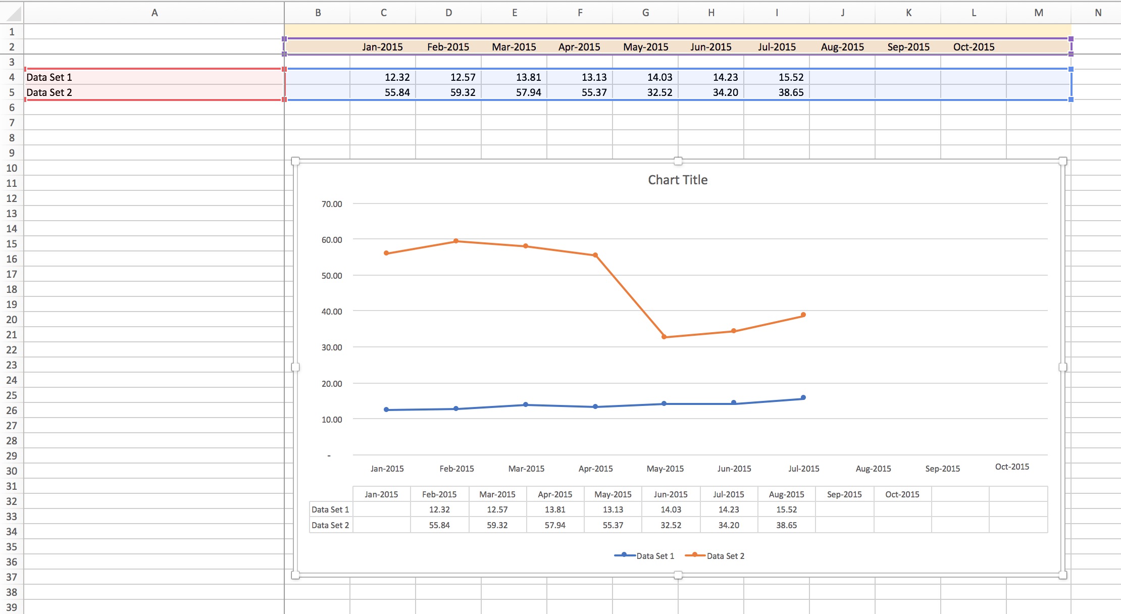Click the orange line's Feb-2015 data point
This screenshot has width=1121, height=614.
(x=456, y=241)
